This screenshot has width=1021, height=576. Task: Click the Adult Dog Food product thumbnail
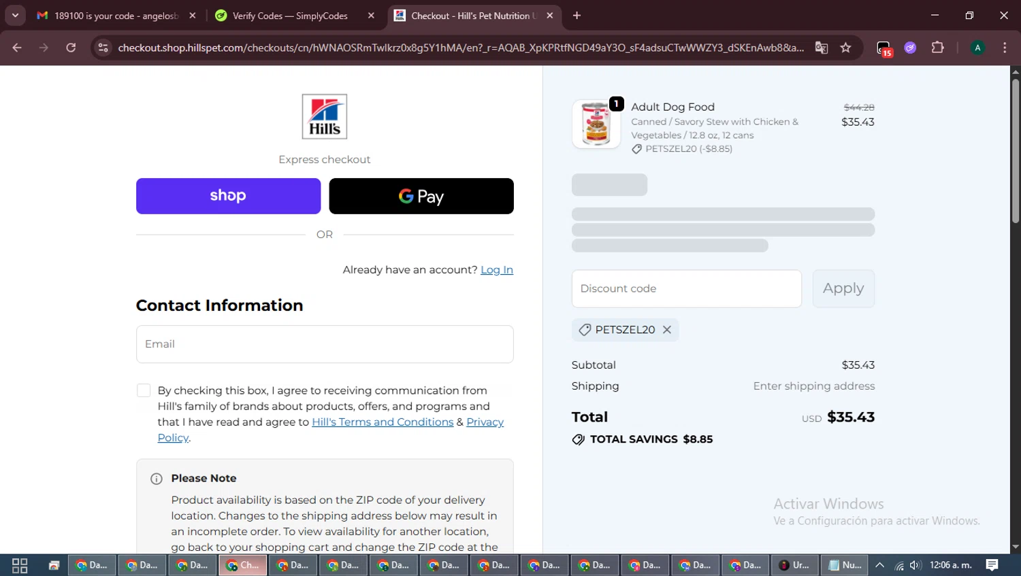596,124
